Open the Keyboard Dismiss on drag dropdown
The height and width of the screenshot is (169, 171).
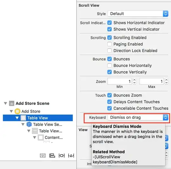[x=138, y=118]
